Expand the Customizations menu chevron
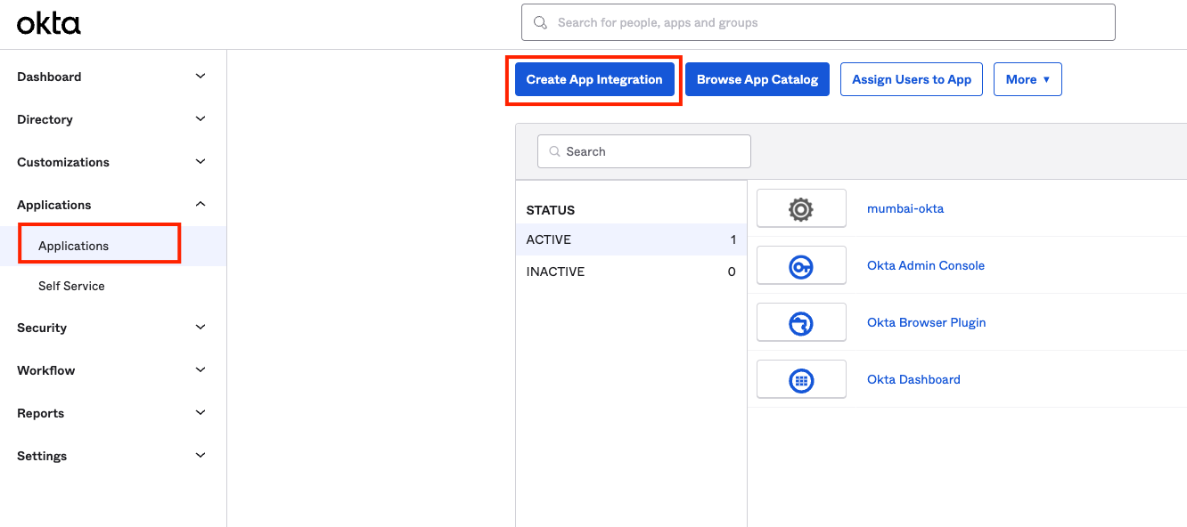 pos(201,162)
